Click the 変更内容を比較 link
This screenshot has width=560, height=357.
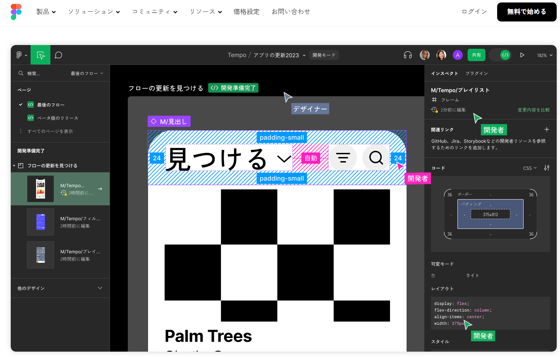534,110
